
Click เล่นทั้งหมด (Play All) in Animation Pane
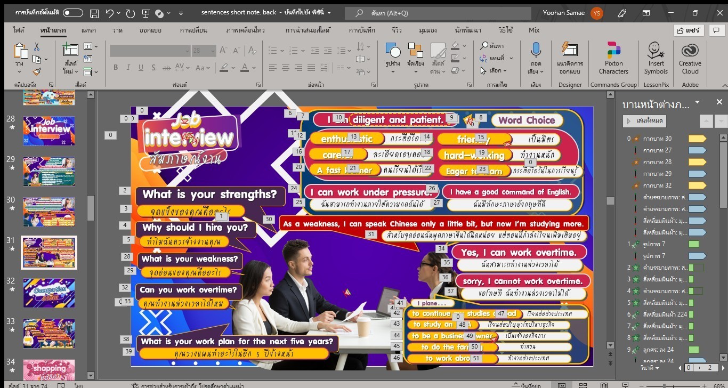(644, 121)
